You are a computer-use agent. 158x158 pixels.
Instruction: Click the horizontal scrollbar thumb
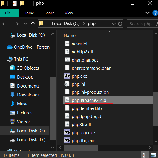pyautogui.click(x=81, y=148)
